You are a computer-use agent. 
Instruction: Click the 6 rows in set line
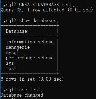tap(32, 79)
